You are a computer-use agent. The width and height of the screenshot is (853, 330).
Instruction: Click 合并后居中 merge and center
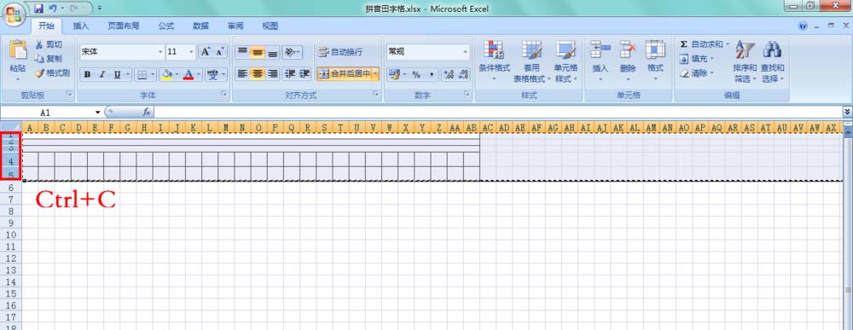tap(345, 73)
